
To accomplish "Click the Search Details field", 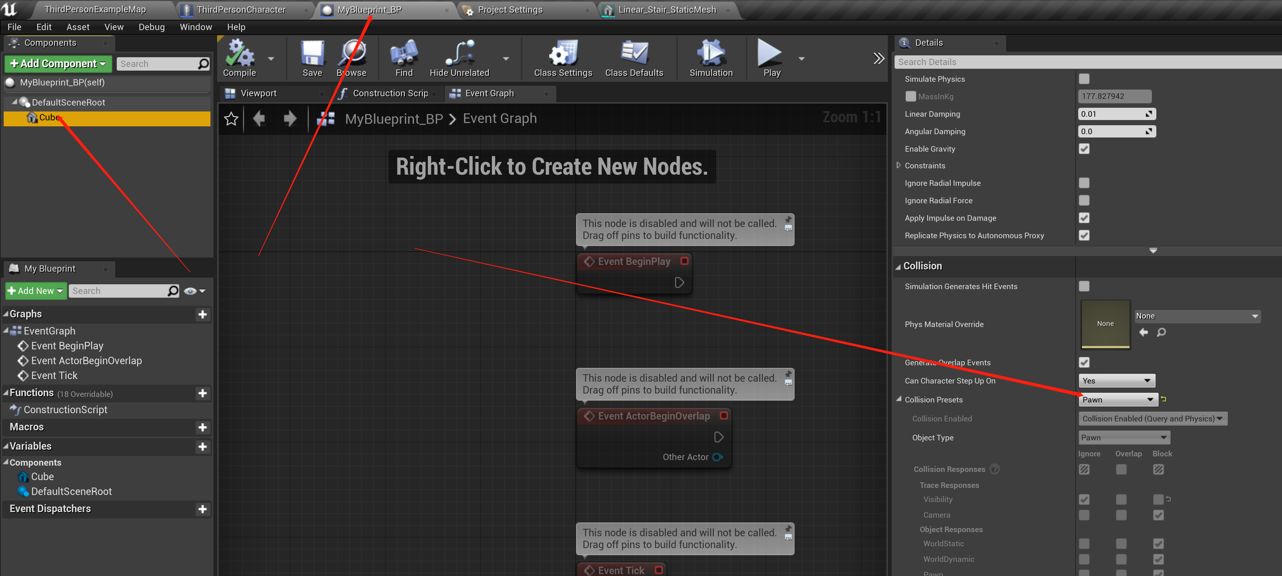I will (x=1088, y=62).
